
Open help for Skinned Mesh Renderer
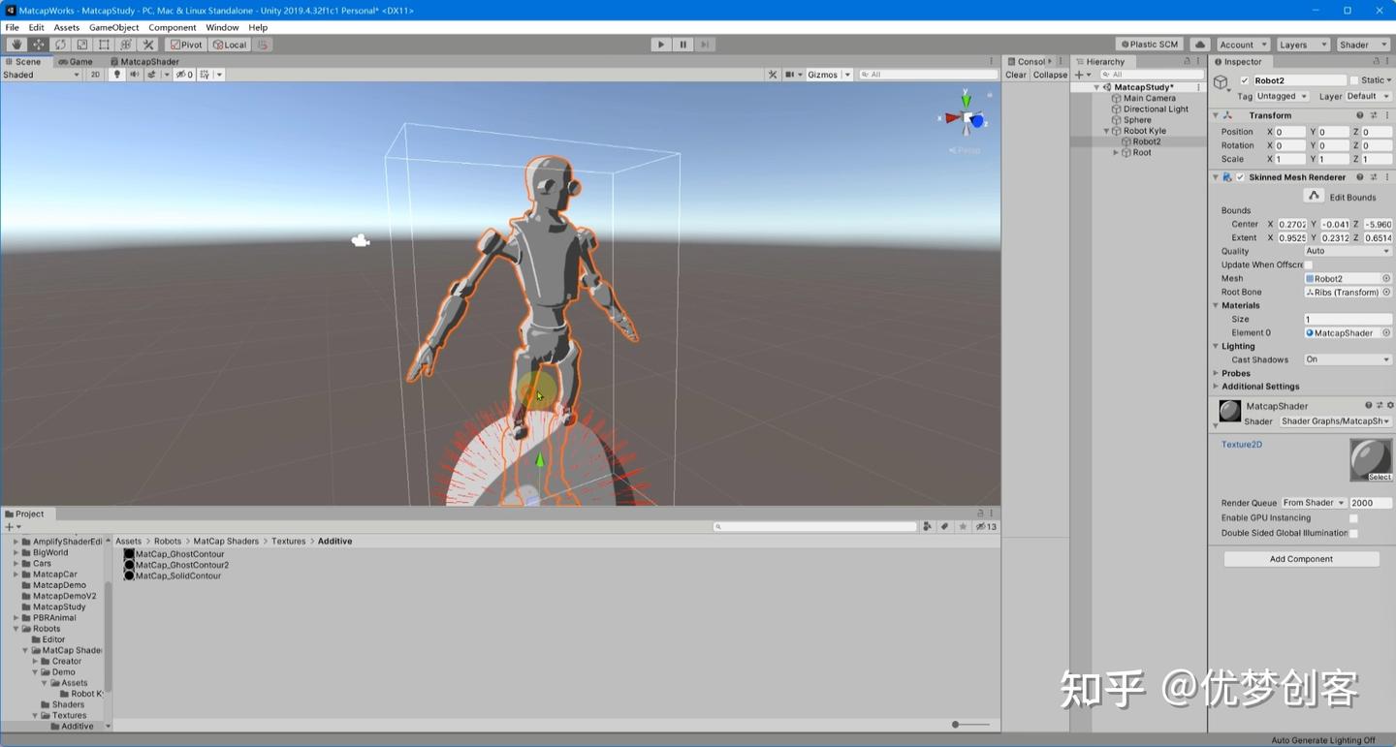point(1360,177)
